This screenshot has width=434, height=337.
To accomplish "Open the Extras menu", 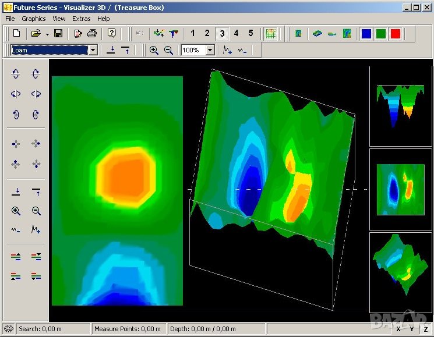I will point(81,19).
